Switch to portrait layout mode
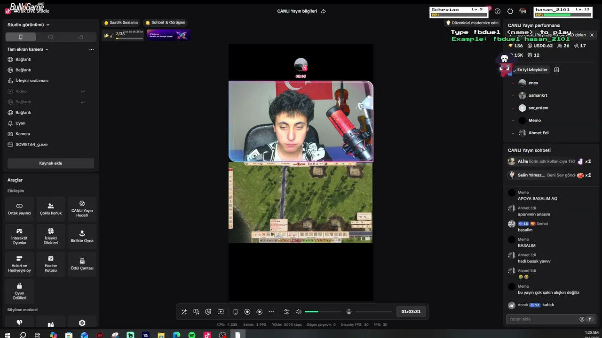The width and height of the screenshot is (602, 338). (20, 37)
